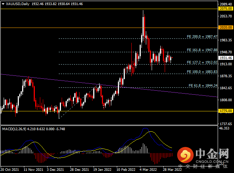Click the 4 Mar 2022 date label

pyautogui.click(x=148, y=170)
